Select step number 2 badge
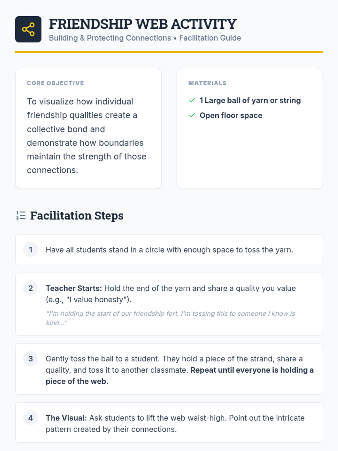This screenshot has width=338, height=451. point(31,288)
